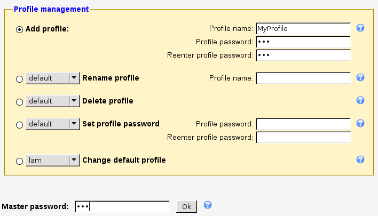Click help icon next to Add profile name
This screenshot has width=378, height=216.
(x=360, y=28)
